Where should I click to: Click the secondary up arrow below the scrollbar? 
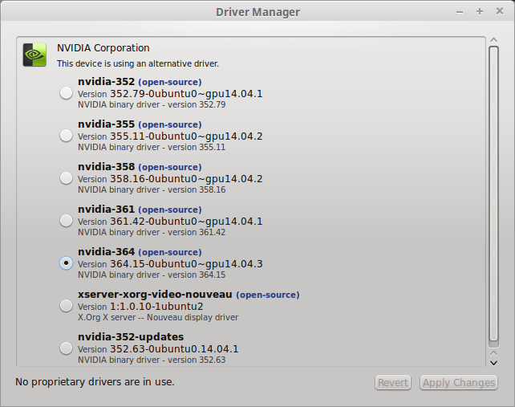pos(493,353)
